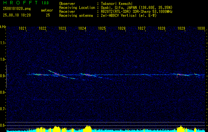Click the 1028 time axis marker
This screenshot has width=208, height=132.
[161, 28]
